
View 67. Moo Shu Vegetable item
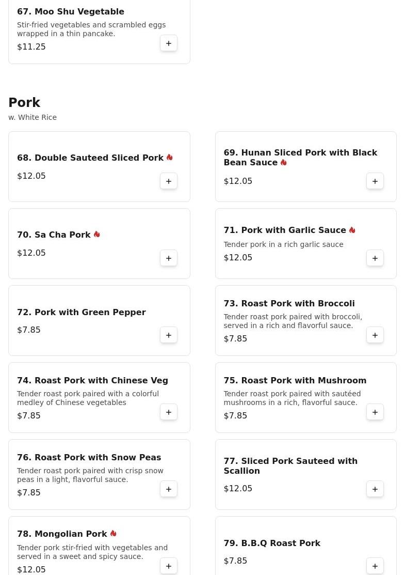pyautogui.click(x=71, y=12)
